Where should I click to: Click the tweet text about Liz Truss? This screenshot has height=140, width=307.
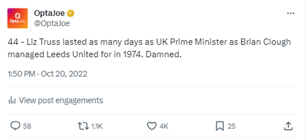point(149,48)
